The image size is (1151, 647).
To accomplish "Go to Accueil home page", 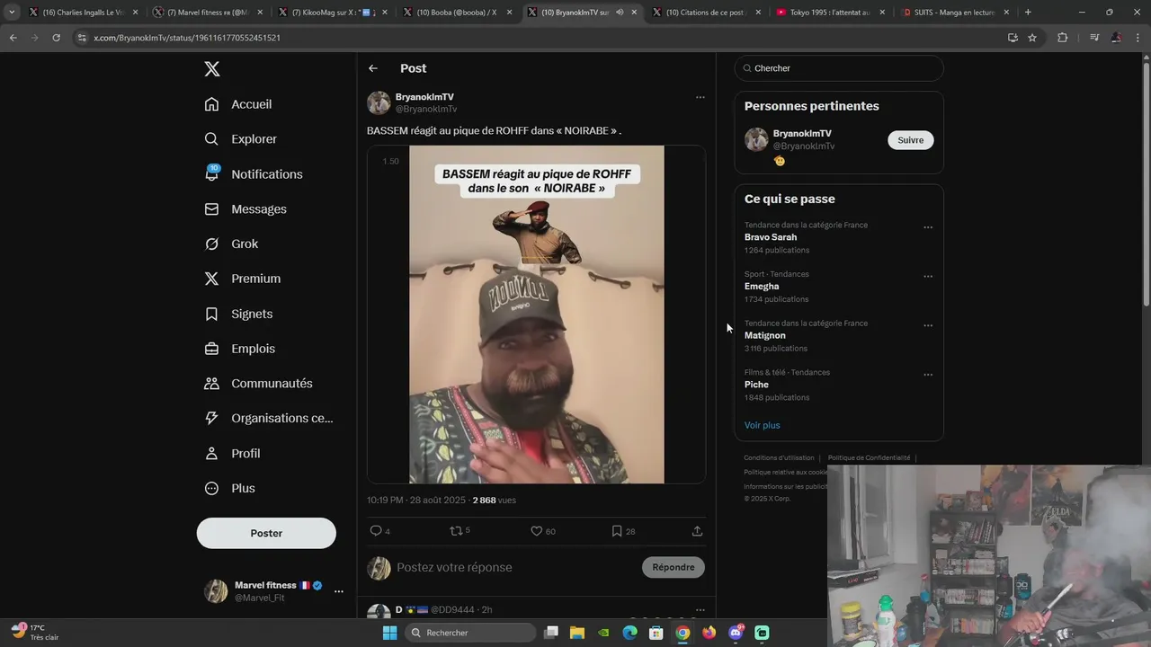I will (x=238, y=104).
